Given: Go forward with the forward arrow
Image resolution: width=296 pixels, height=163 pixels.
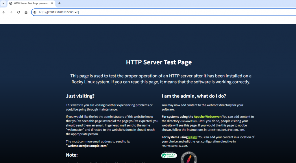Looking at the screenshot, I should (x=11, y=12).
